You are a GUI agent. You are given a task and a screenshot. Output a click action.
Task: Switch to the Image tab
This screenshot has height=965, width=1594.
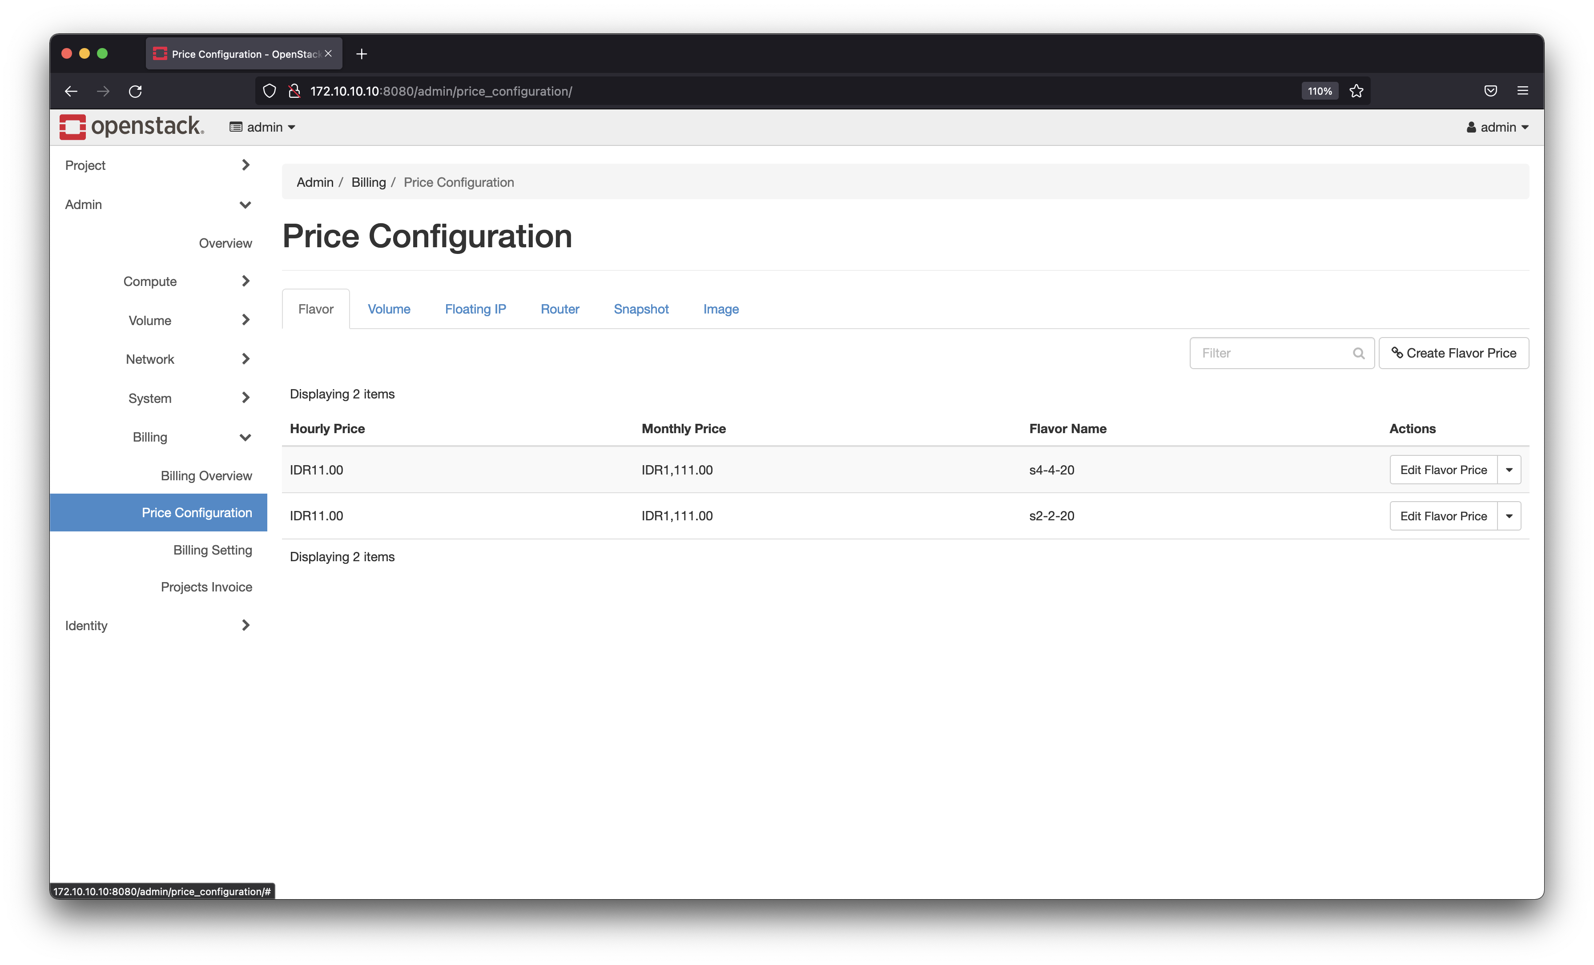pyautogui.click(x=721, y=309)
